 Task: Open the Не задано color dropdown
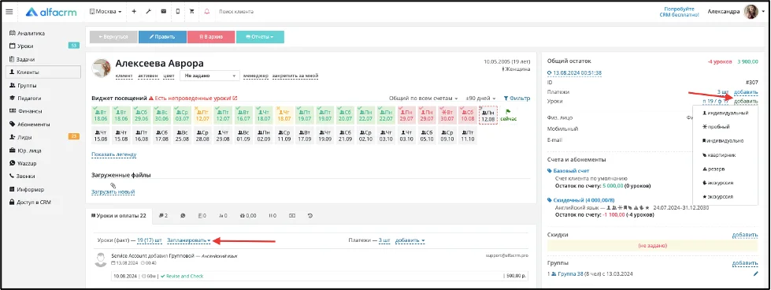209,76
